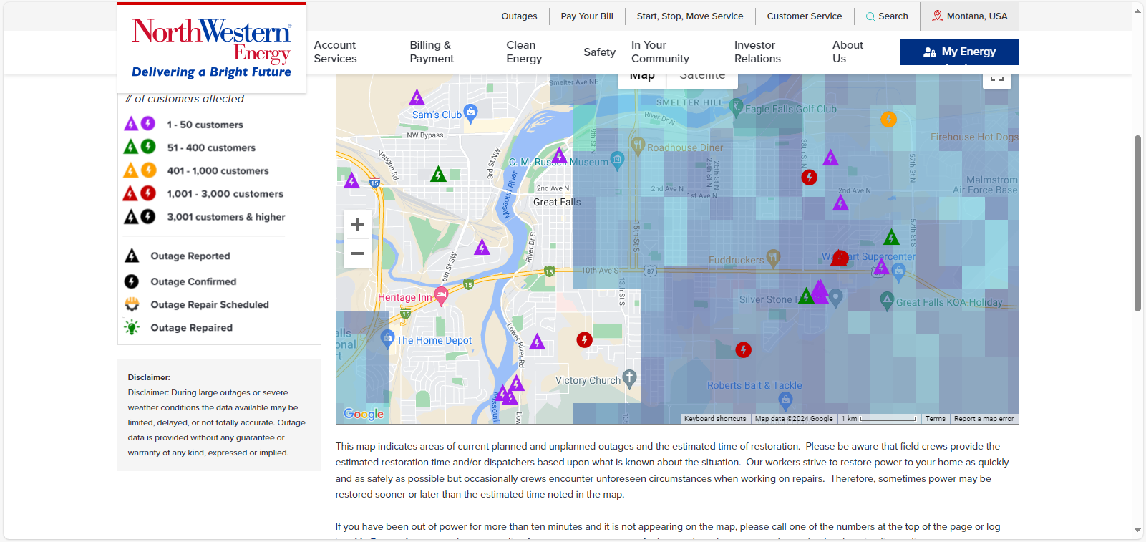Click the Eagle Falls Golf Club pin

[736, 107]
